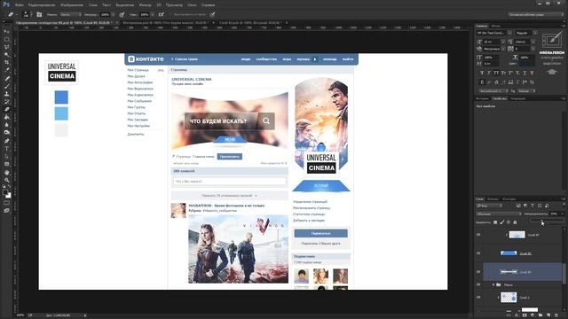Open the layer opacity dropdown arrow
Image resolution: width=568 pixels, height=319 pixels.
click(563, 214)
